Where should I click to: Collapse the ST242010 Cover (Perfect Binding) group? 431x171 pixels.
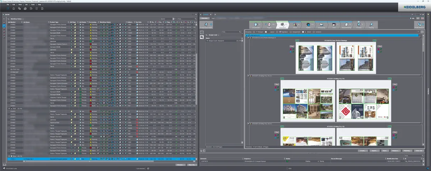[x=249, y=38]
